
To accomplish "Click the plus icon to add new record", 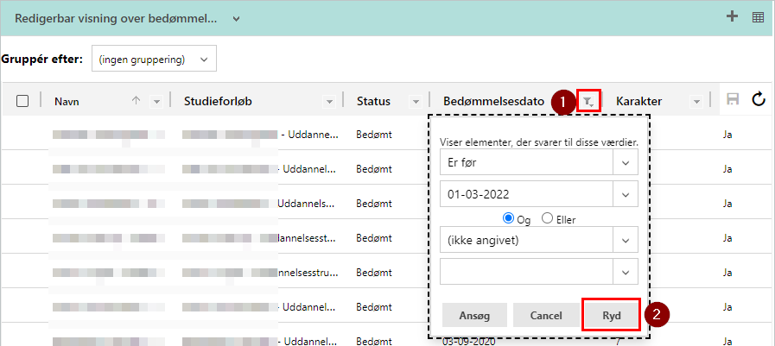I will (x=732, y=16).
